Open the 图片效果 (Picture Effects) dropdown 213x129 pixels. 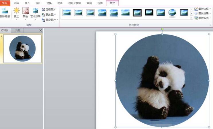203,13
